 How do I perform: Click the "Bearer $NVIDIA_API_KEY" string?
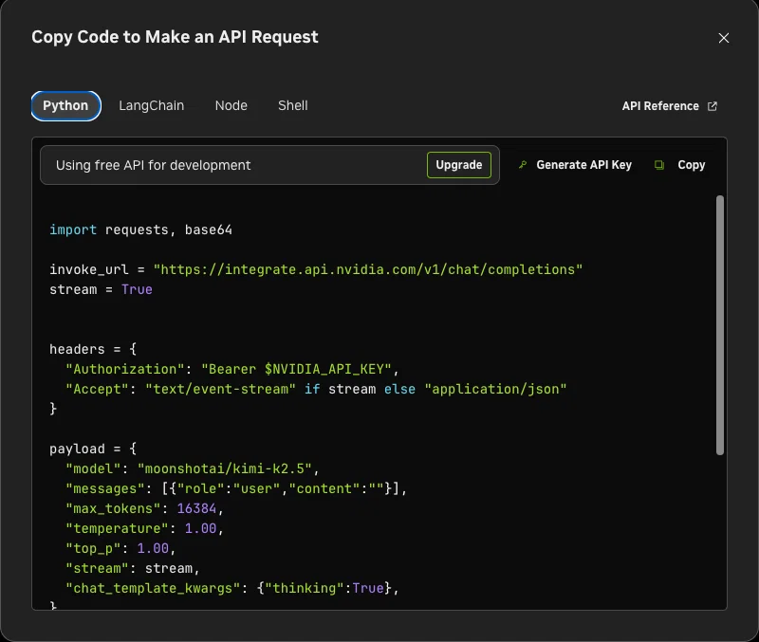pos(296,369)
